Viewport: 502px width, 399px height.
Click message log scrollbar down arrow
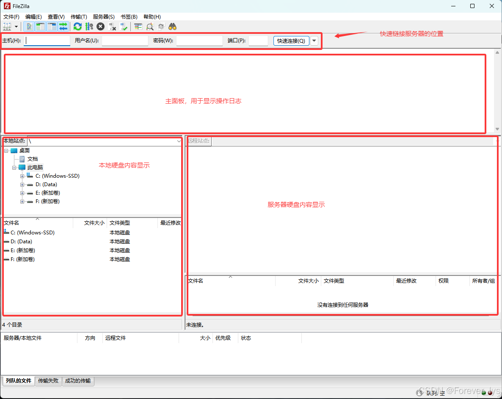click(497, 129)
